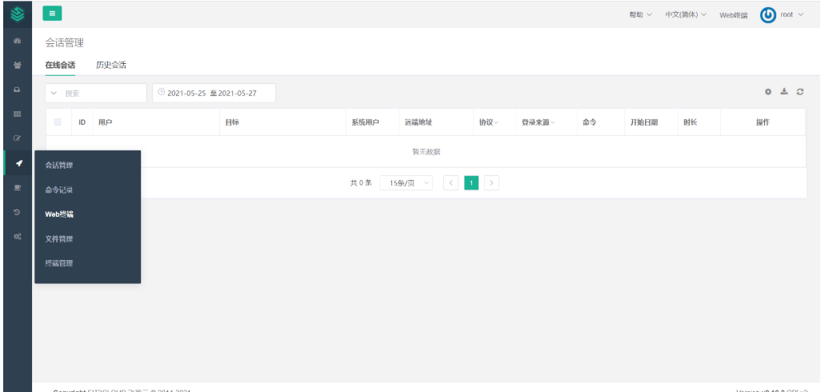Select page 1 in pagination
The width and height of the screenshot is (821, 392).
pyautogui.click(x=471, y=182)
